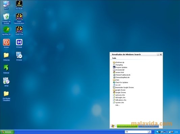Select the PCHotel icon with blue H
Viewport: 180px width, 134px height.
pyautogui.click(x=19, y=43)
